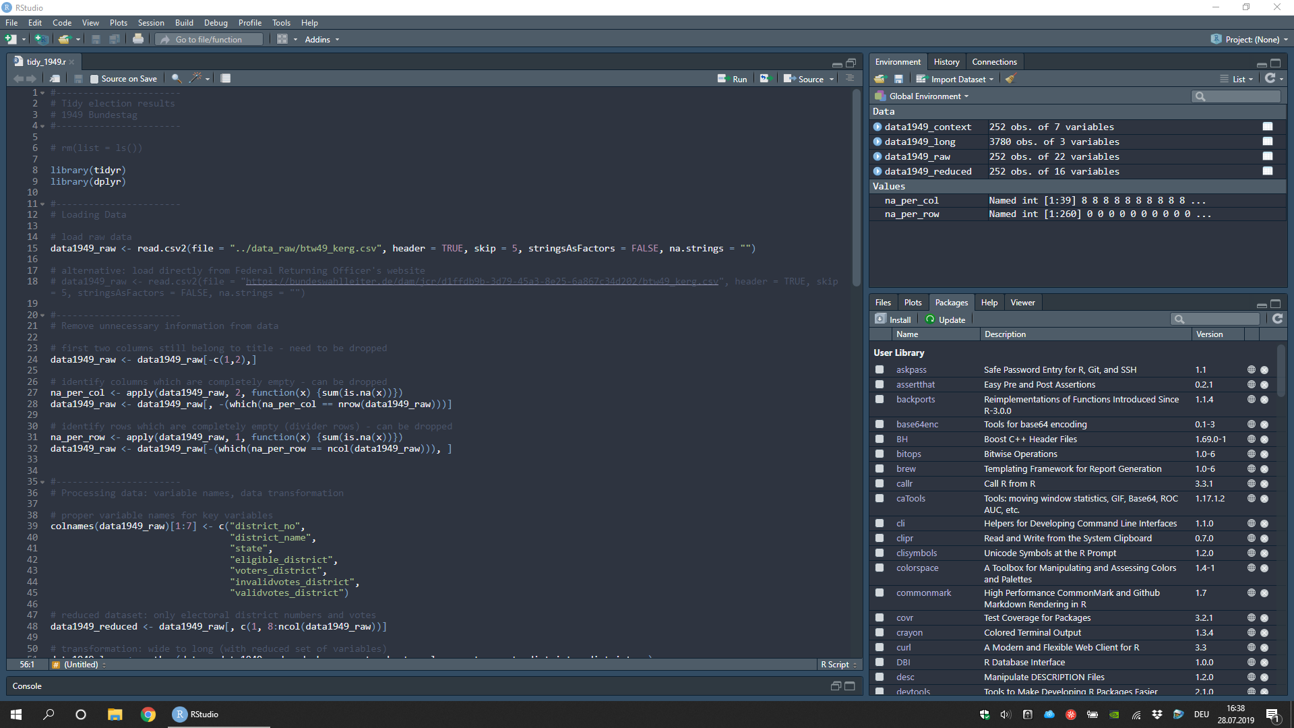Switch to the History tab
This screenshot has width=1294, height=728.
pos(946,62)
